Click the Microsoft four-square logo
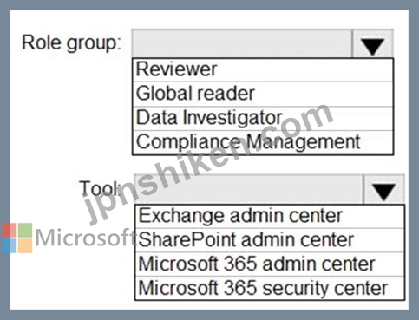Image resolution: width=419 pixels, height=320 pixels. [x=17, y=238]
